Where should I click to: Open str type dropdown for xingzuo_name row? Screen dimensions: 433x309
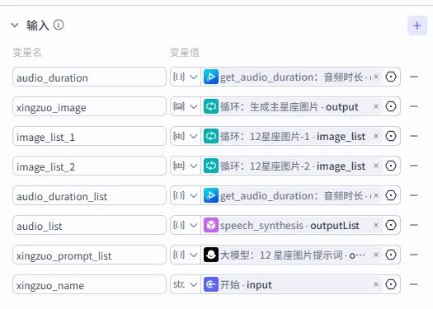coord(186,284)
